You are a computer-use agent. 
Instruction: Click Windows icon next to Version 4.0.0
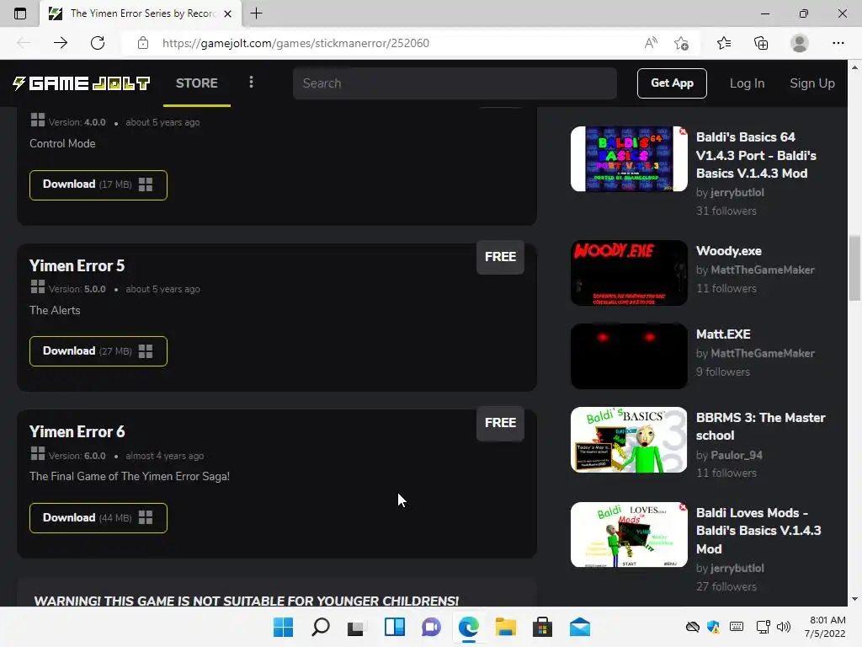point(37,120)
